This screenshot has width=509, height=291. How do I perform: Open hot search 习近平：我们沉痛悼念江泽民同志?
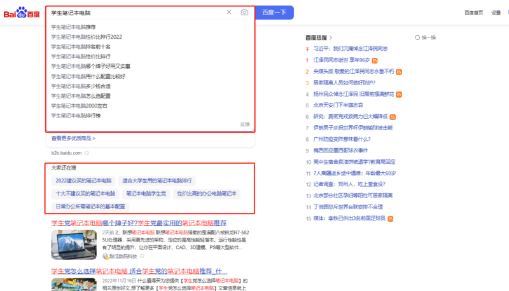(351, 49)
